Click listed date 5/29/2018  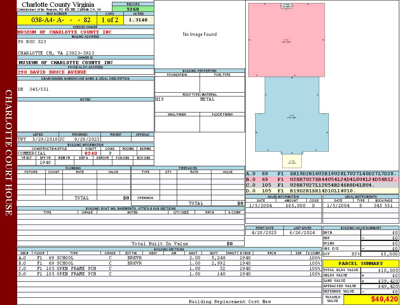point(45,140)
